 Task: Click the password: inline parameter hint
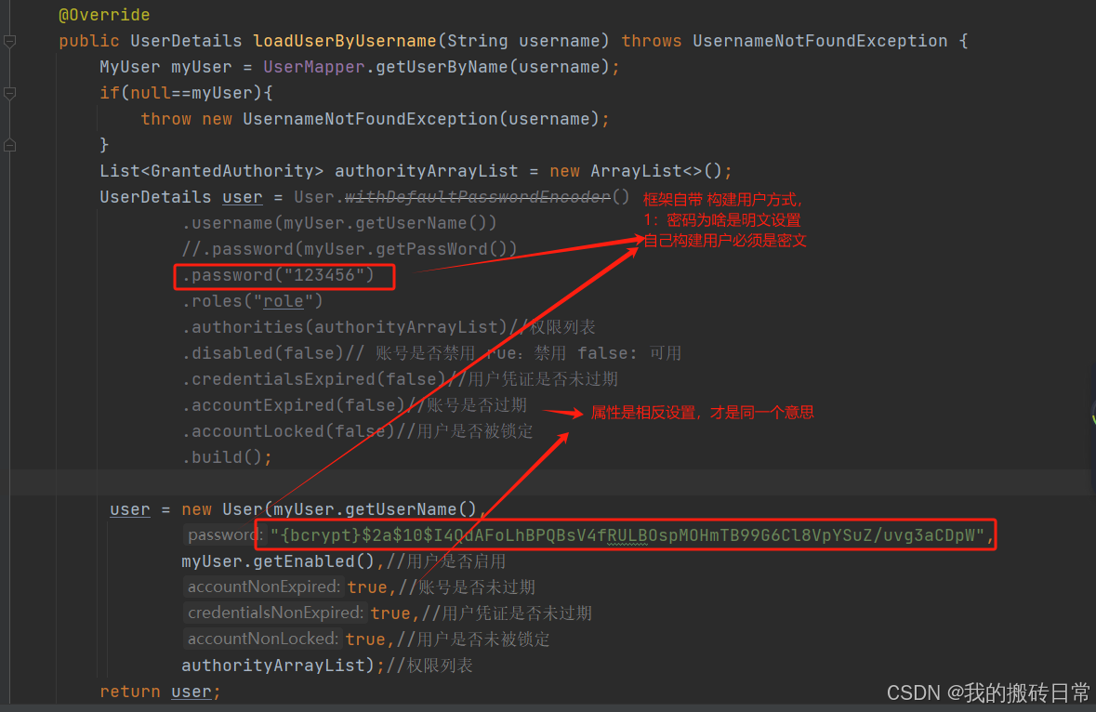pos(223,534)
